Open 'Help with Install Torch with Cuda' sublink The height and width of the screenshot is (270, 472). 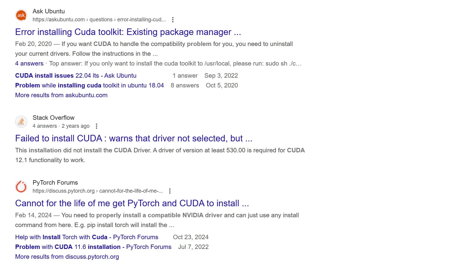click(x=87, y=237)
